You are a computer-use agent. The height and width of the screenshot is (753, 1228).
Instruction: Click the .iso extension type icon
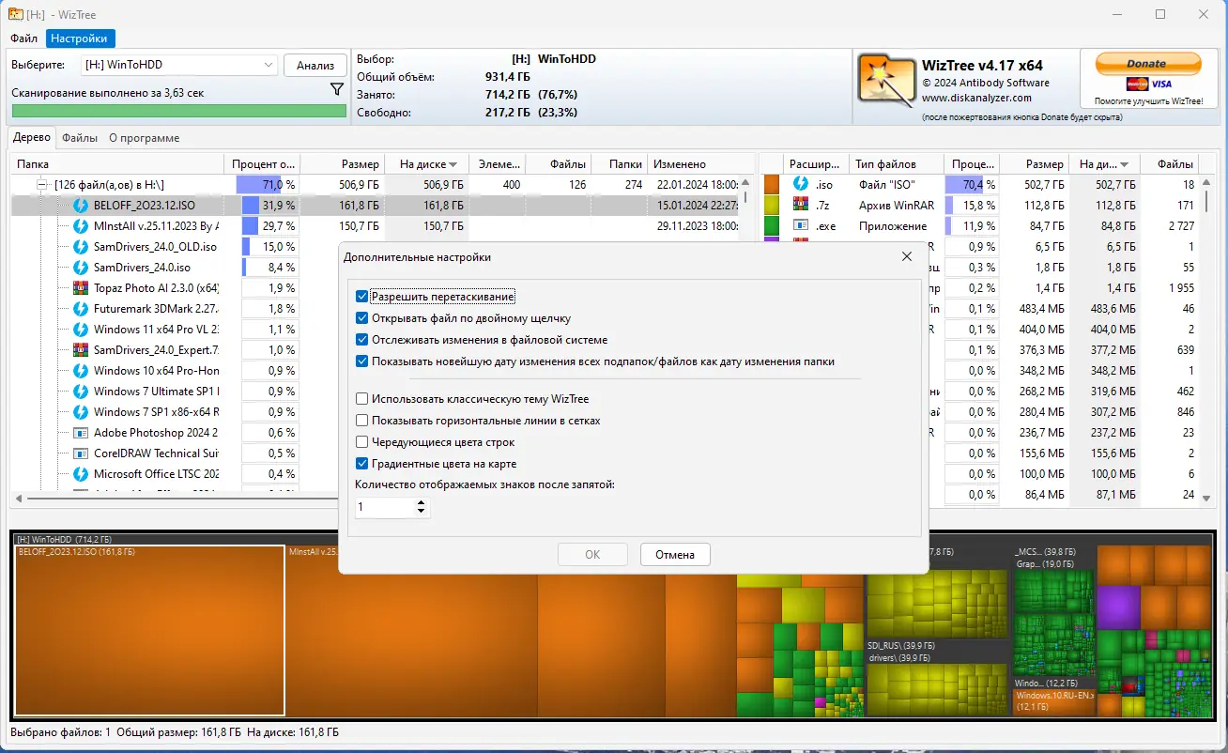[x=801, y=184]
